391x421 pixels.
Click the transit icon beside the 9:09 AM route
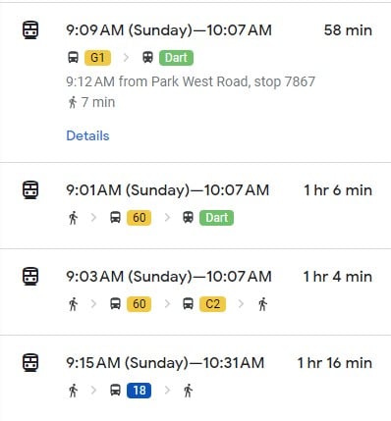pos(30,30)
